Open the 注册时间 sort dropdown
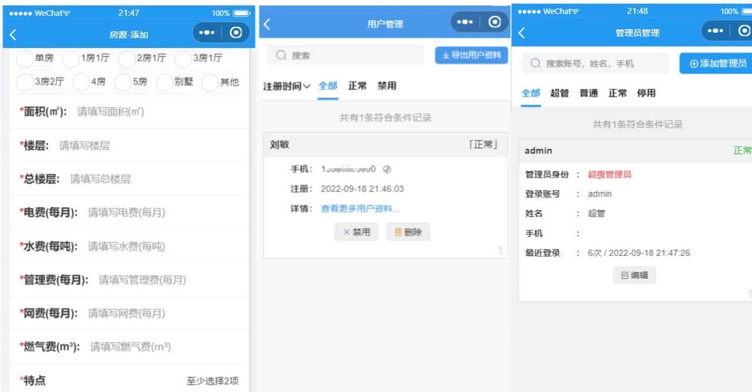The image size is (752, 392). click(286, 85)
